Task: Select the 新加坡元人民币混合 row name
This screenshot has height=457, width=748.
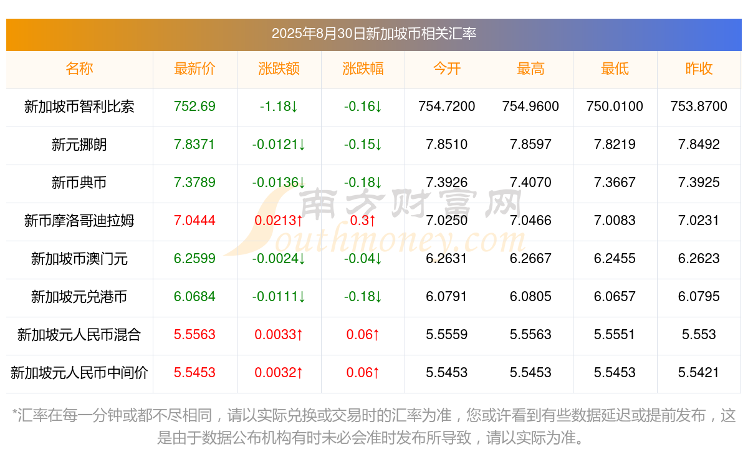Action: click(x=79, y=335)
